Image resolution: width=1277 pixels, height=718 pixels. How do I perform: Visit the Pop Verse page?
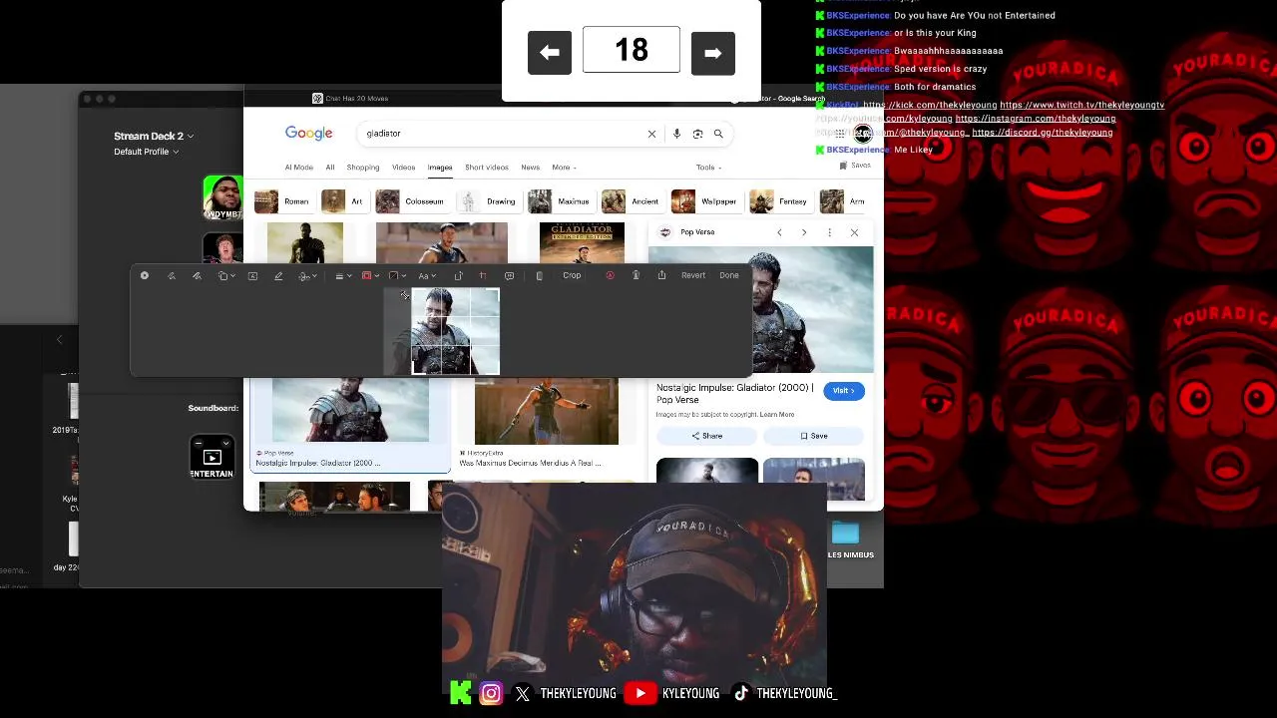pyautogui.click(x=844, y=391)
